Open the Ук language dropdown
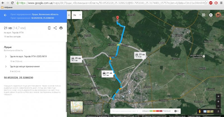 click(77, 15)
